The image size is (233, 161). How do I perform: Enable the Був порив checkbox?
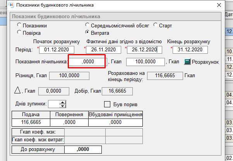(108, 104)
